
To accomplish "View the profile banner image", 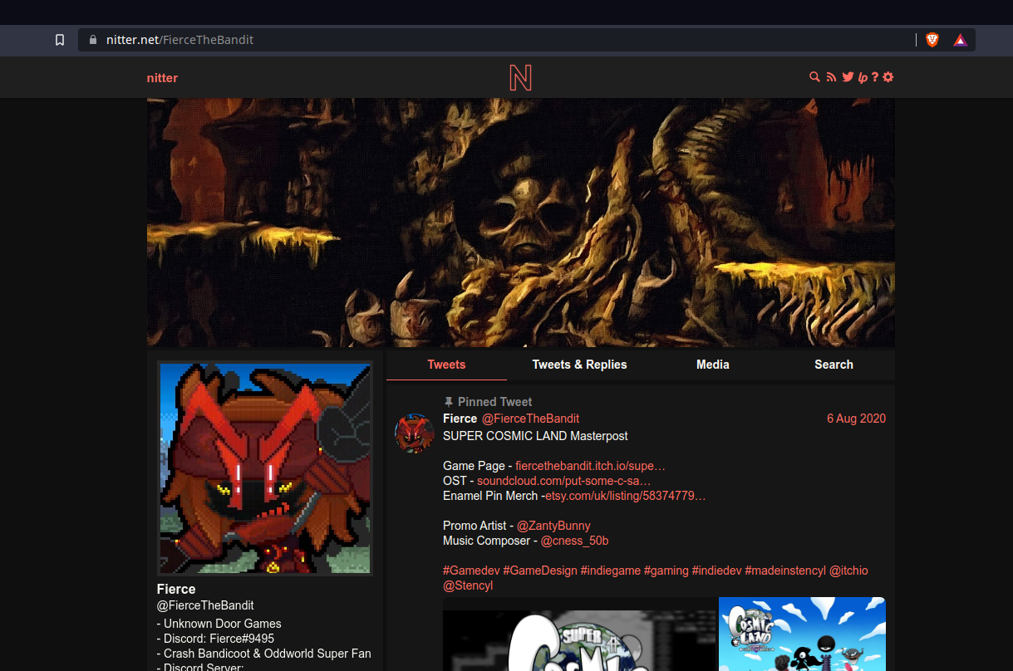I will coord(521,223).
